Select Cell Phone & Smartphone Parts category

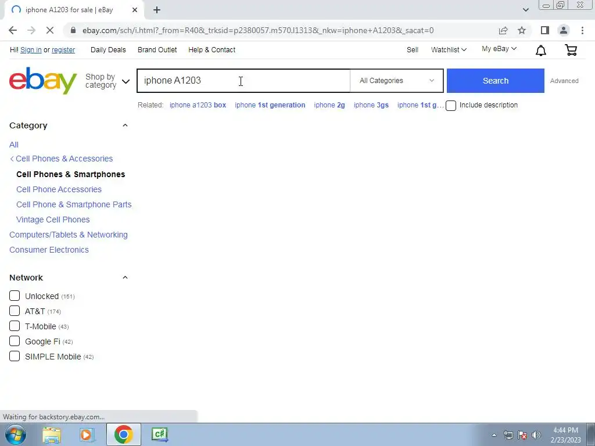coord(74,204)
